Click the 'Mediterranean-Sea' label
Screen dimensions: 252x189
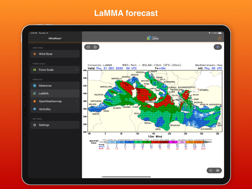pyautogui.click(x=209, y=65)
